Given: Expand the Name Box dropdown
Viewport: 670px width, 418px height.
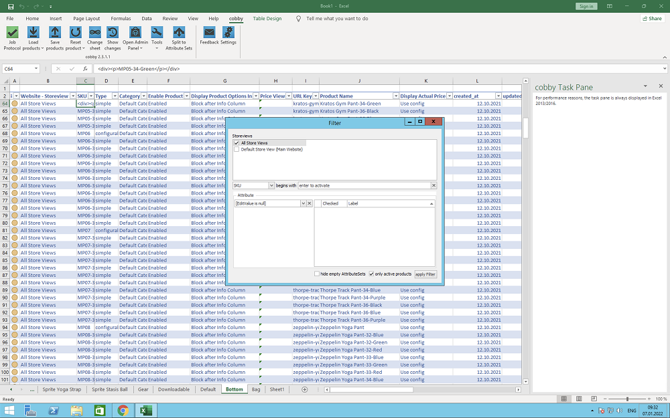Looking at the screenshot, I should pyautogui.click(x=36, y=69).
